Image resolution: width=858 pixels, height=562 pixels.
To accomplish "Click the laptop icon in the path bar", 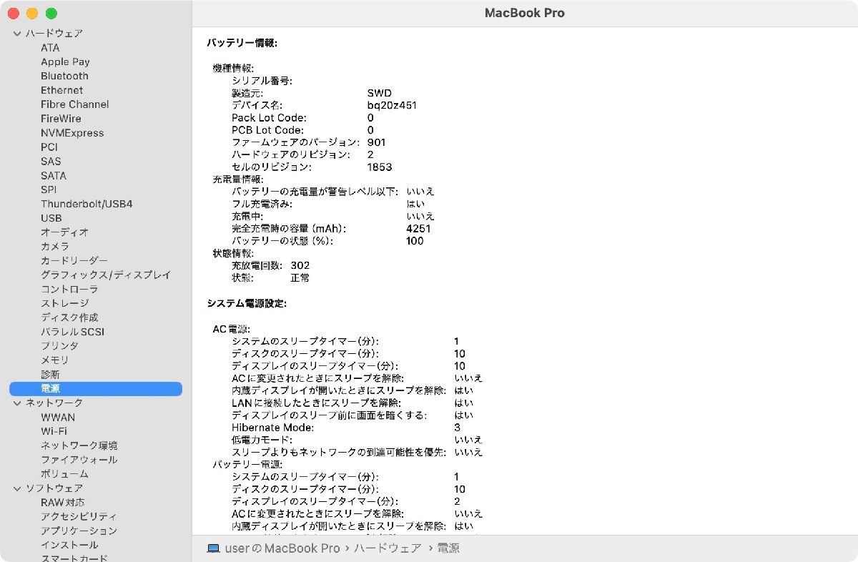I will point(213,548).
